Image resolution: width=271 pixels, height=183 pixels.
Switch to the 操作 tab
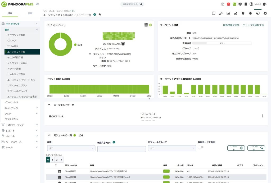click(10, 13)
